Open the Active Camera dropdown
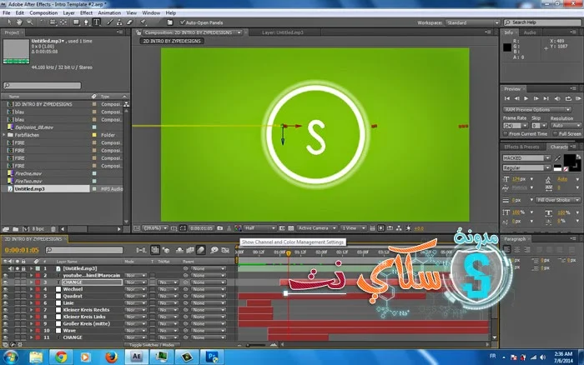The height and width of the screenshot is (365, 584). pyautogui.click(x=316, y=228)
